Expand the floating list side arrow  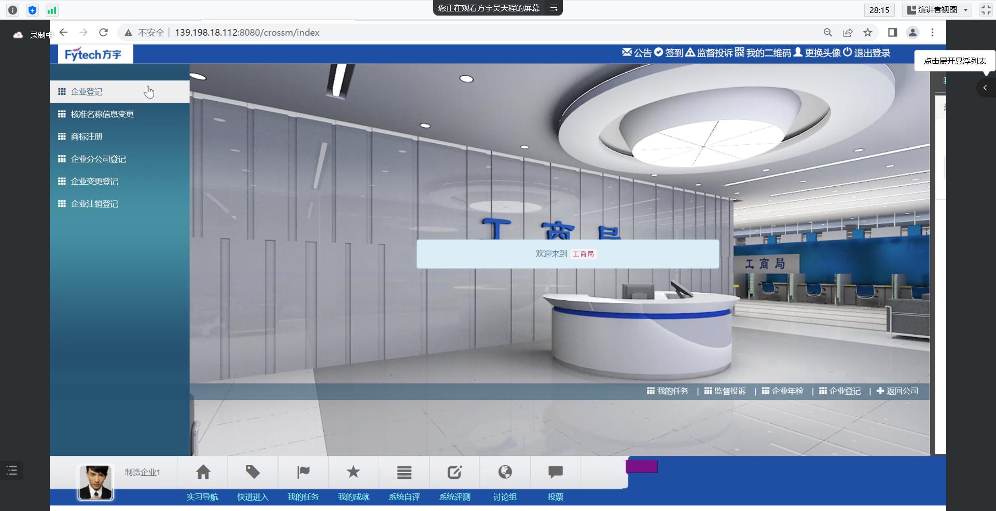coord(985,88)
